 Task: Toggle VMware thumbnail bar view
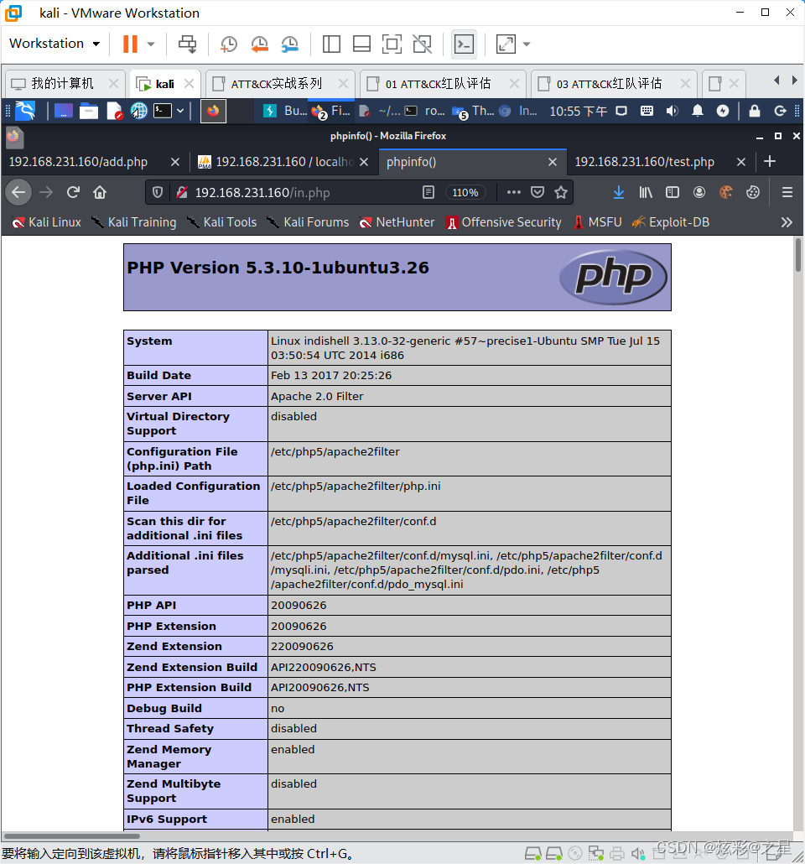coord(361,44)
